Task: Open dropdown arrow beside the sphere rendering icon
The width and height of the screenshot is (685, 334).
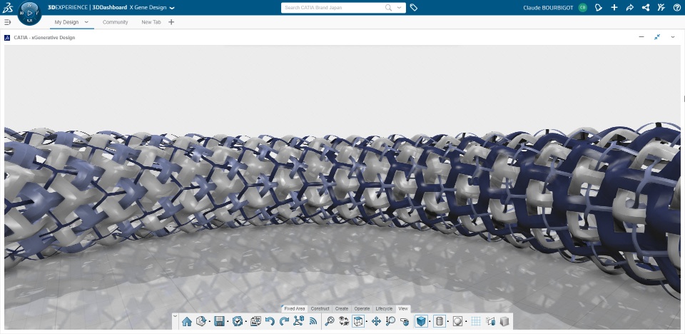Action: [466, 322]
